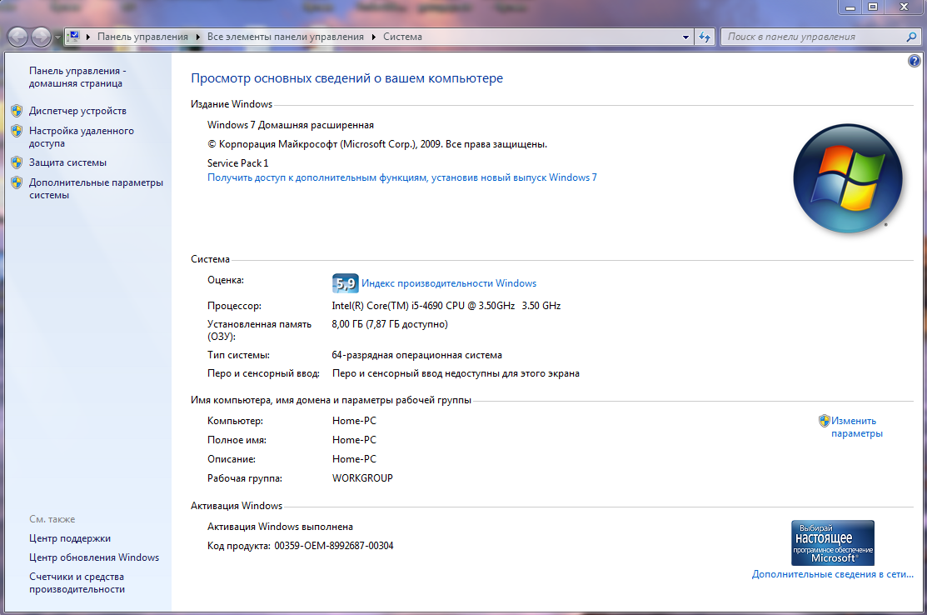Image resolution: width=927 pixels, height=615 pixels.
Task: Click the shield icon beside Диспетчер устройств
Action: (17, 111)
